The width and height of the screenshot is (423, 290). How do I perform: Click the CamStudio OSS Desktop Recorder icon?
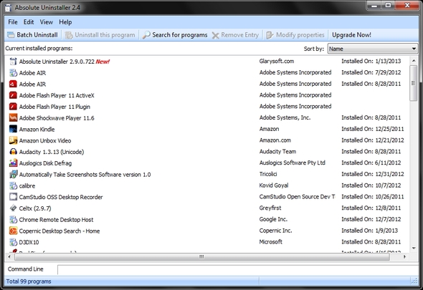tap(13, 197)
